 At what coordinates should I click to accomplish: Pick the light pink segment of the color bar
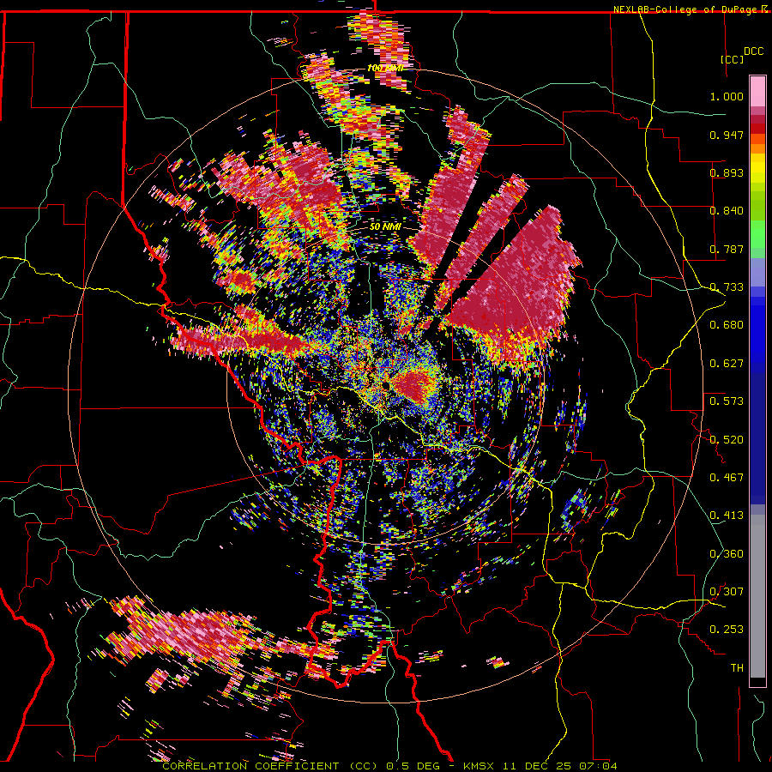coord(757,91)
